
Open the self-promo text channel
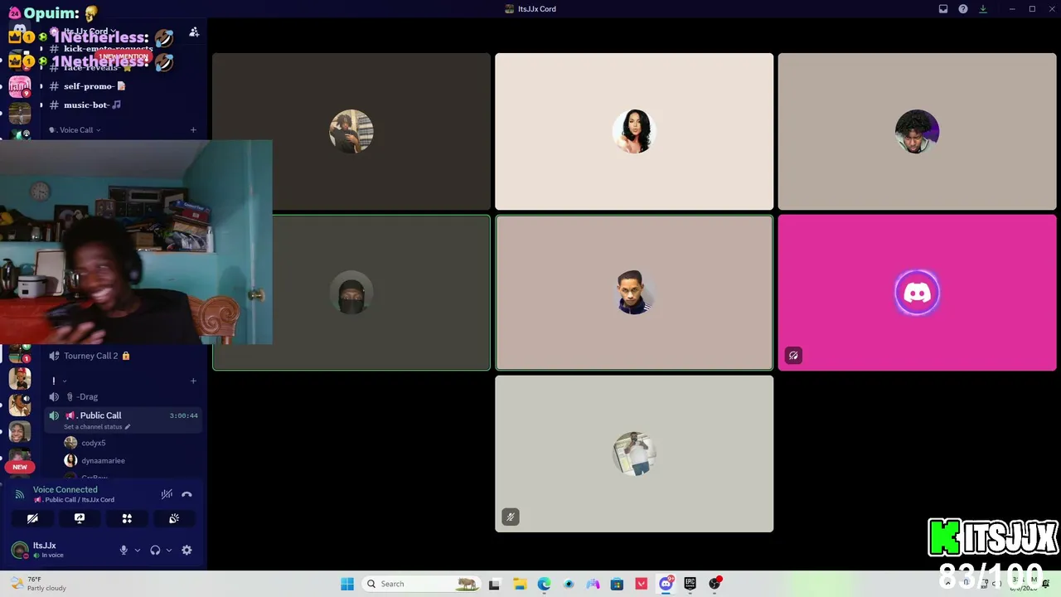123,86
